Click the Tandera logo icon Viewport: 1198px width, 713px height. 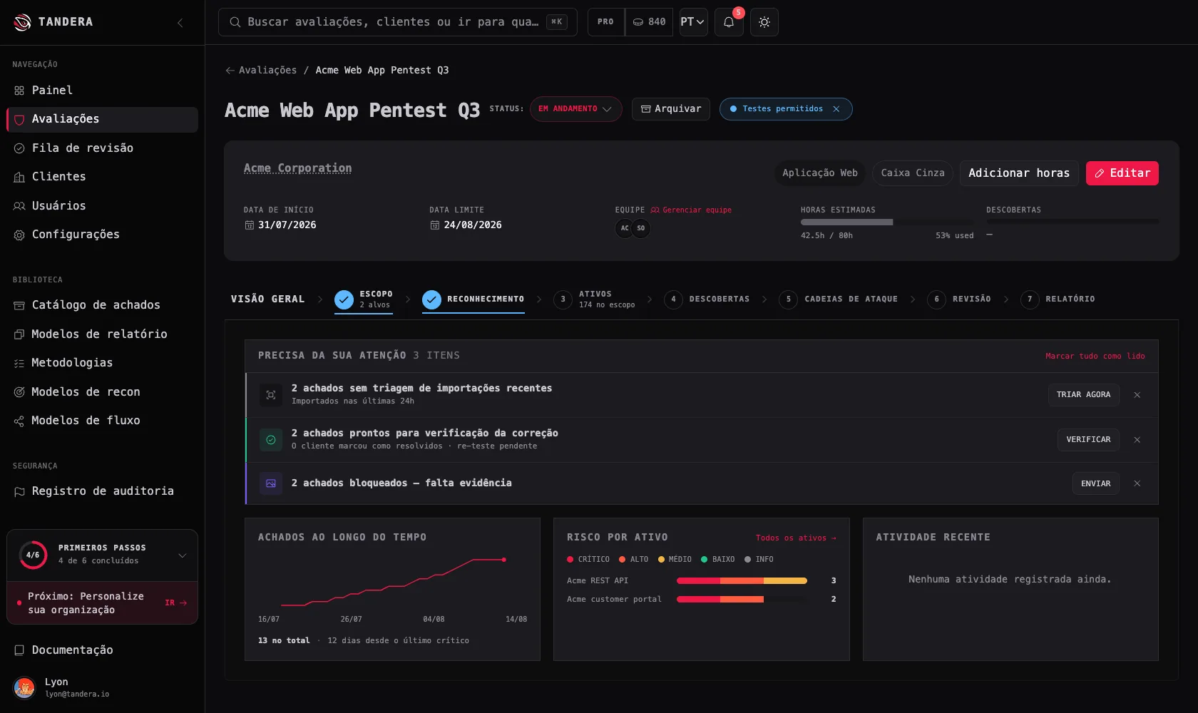click(22, 22)
